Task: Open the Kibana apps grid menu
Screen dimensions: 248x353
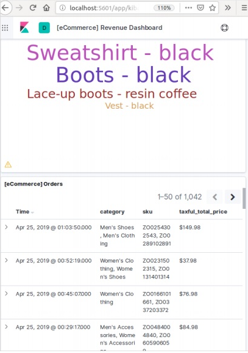Action: pos(5,28)
